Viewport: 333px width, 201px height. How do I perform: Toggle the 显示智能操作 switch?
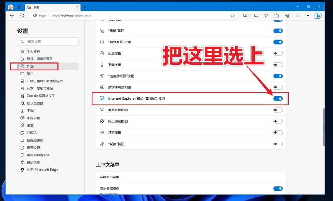(278, 189)
